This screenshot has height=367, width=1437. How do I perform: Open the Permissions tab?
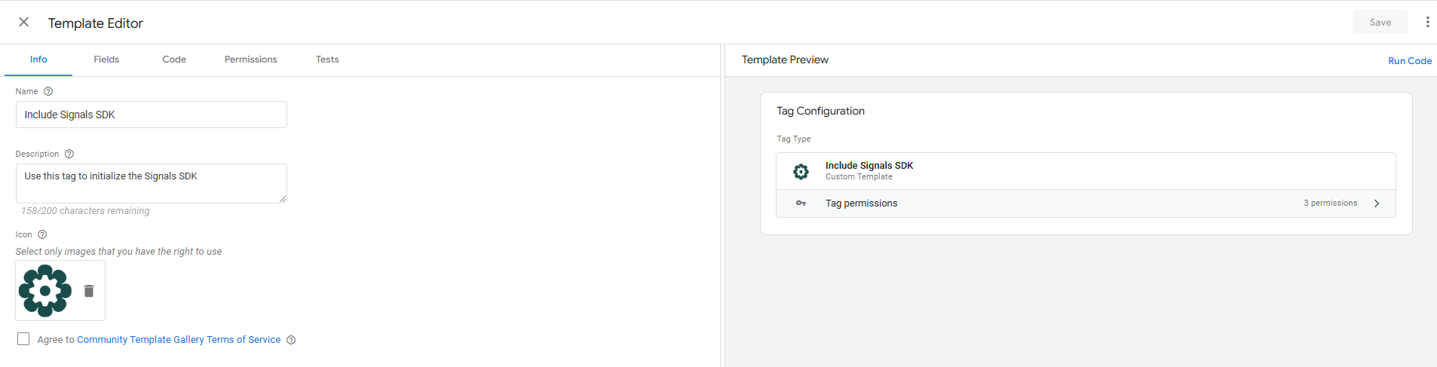(x=250, y=60)
